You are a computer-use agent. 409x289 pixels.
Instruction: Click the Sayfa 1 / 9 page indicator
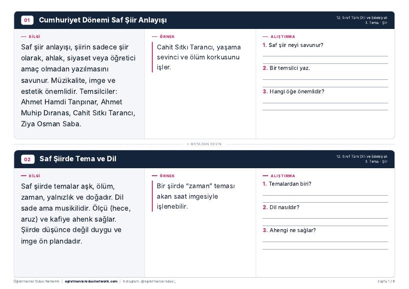386,282
